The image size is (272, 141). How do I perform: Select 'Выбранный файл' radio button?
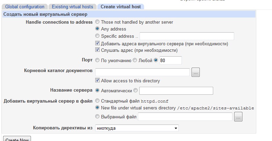click(x=98, y=117)
